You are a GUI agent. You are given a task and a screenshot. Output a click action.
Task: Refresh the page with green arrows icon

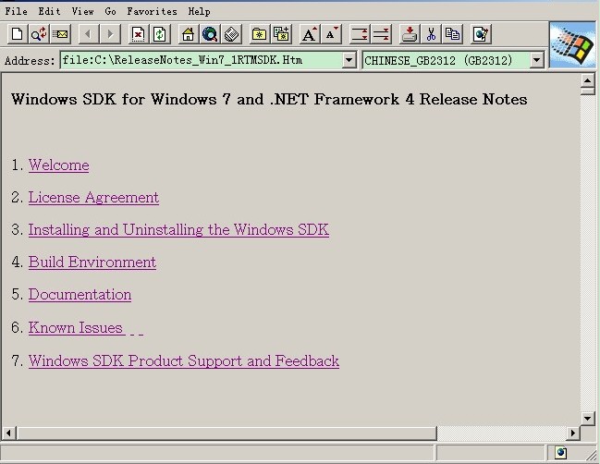[x=160, y=34]
